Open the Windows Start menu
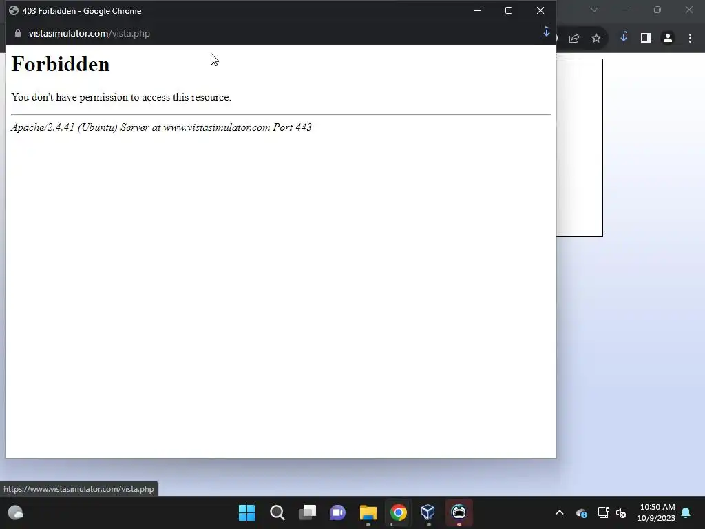The width and height of the screenshot is (705, 529). [247, 512]
